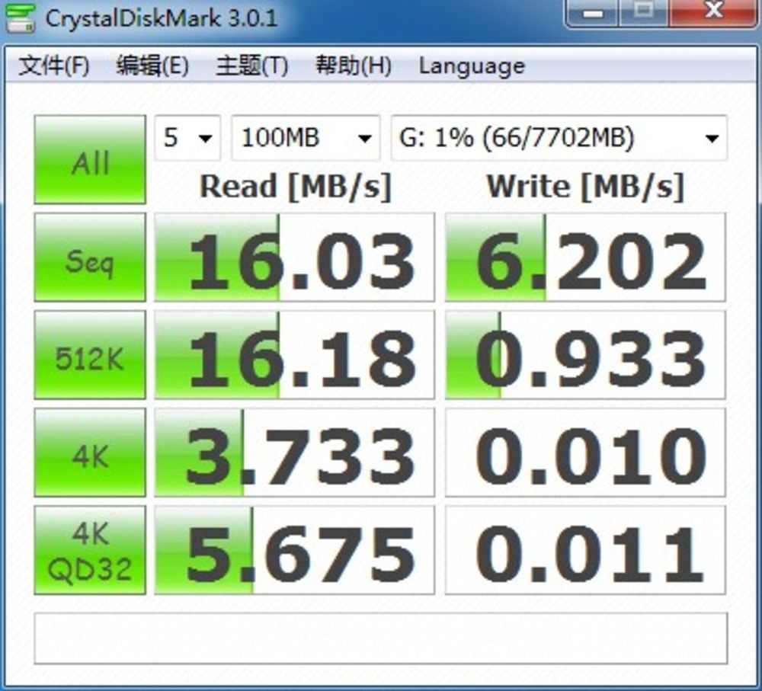Image resolution: width=762 pixels, height=691 pixels.
Task: Expand the test count dropdown showing 5
Action: (187, 138)
